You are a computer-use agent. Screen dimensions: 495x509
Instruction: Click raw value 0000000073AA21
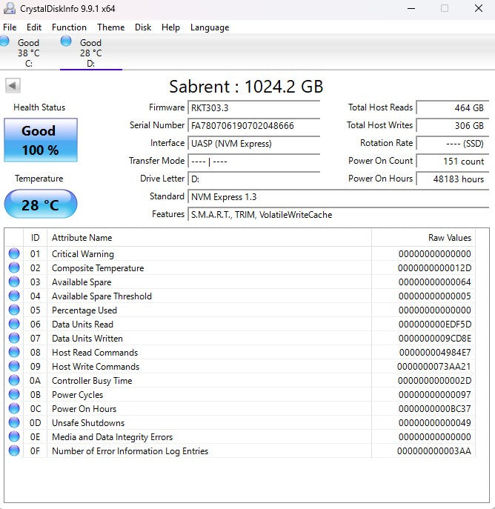click(433, 366)
